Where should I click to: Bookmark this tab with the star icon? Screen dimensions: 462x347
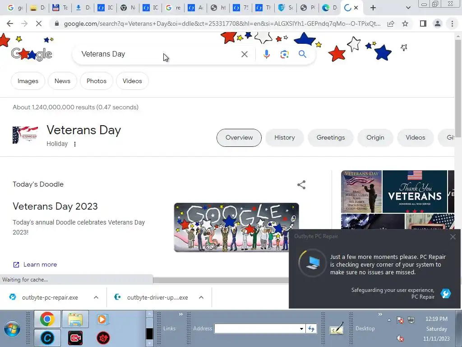tap(405, 23)
